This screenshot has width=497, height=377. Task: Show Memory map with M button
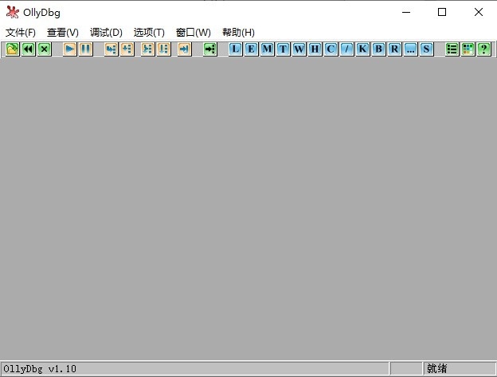[267, 49]
